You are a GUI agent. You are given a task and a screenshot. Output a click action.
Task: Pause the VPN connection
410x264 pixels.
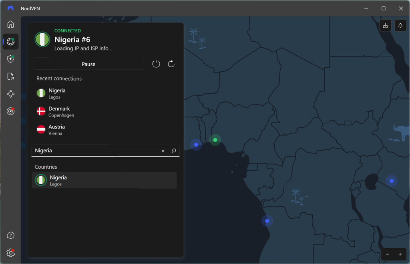88,64
